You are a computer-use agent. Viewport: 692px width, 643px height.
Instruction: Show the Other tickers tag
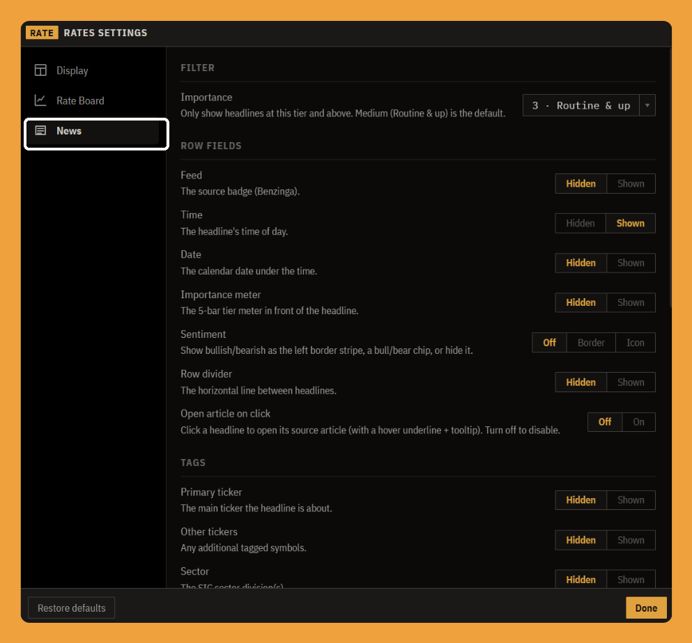[631, 540]
